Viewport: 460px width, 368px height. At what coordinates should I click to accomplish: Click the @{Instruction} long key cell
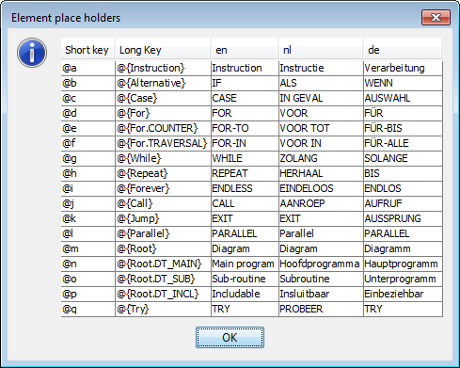point(163,68)
